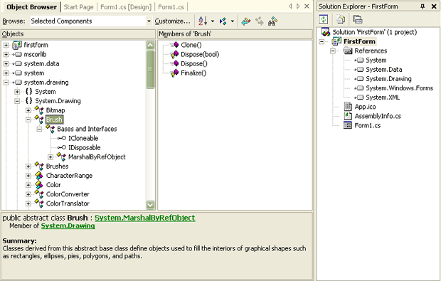Expand the MarshalByRefObject node
The image size is (441, 281).
pos(51,157)
